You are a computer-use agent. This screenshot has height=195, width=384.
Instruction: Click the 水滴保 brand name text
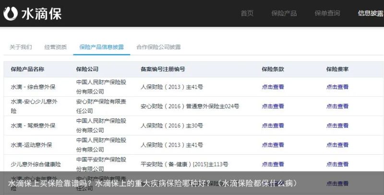coord(41,13)
